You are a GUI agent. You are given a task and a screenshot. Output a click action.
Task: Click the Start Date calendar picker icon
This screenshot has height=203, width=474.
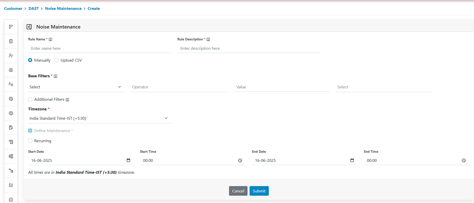[x=128, y=160]
